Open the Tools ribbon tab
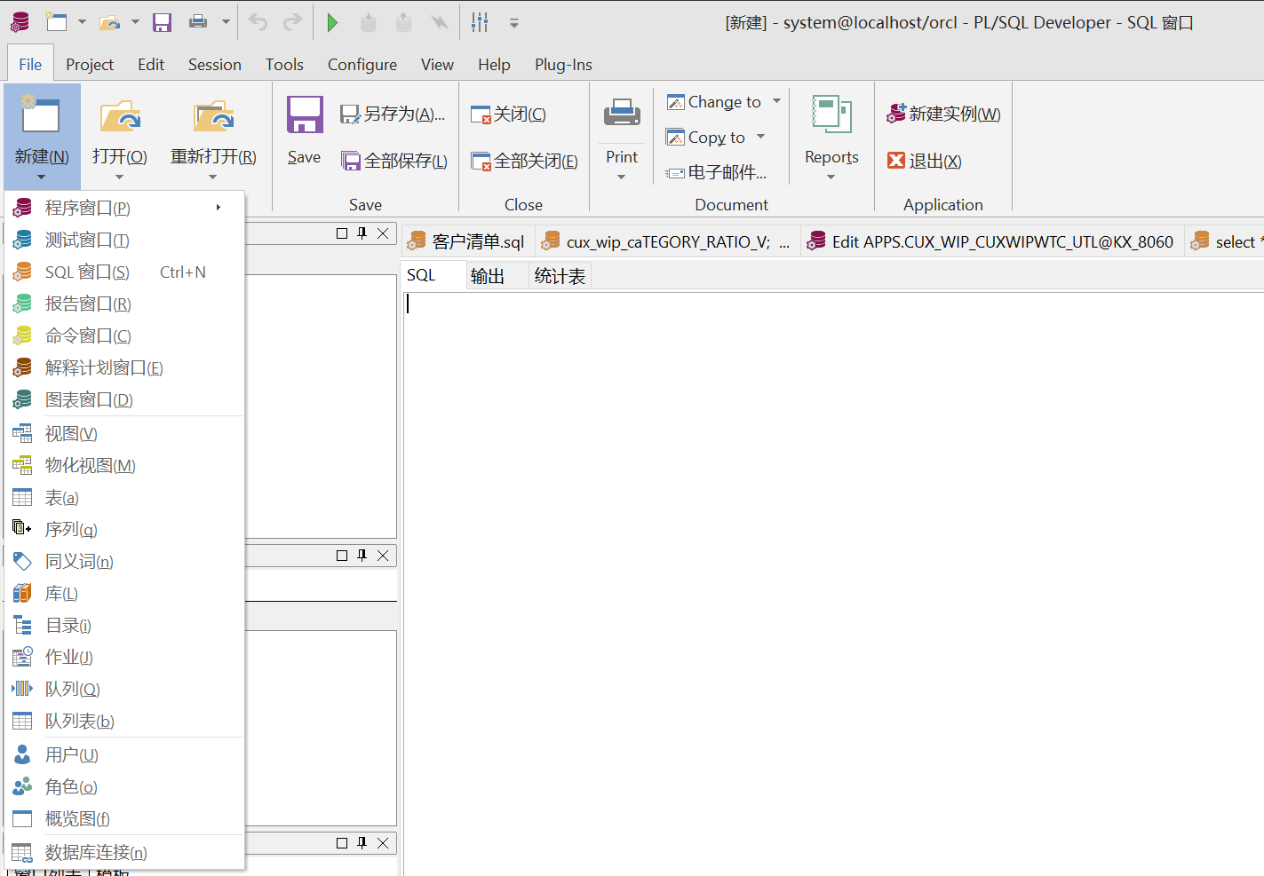The width and height of the screenshot is (1264, 876). [284, 65]
